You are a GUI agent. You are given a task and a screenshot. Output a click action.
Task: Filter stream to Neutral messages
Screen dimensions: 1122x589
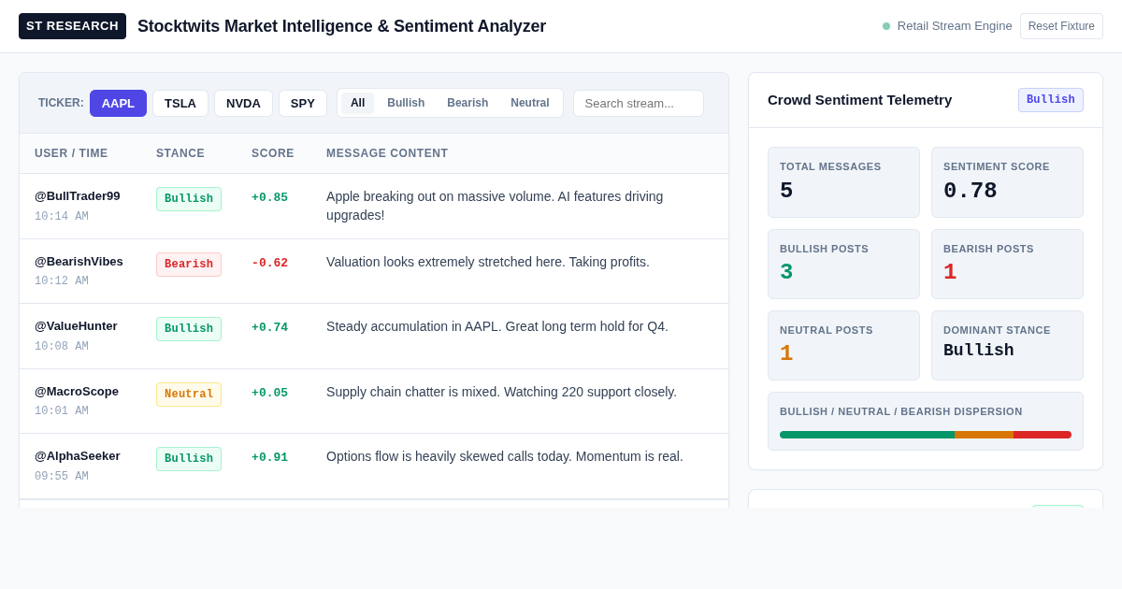click(x=530, y=103)
